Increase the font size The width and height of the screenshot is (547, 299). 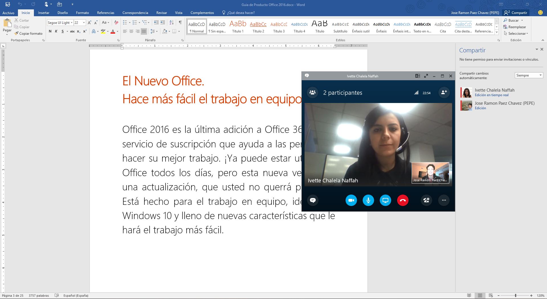(89, 22)
